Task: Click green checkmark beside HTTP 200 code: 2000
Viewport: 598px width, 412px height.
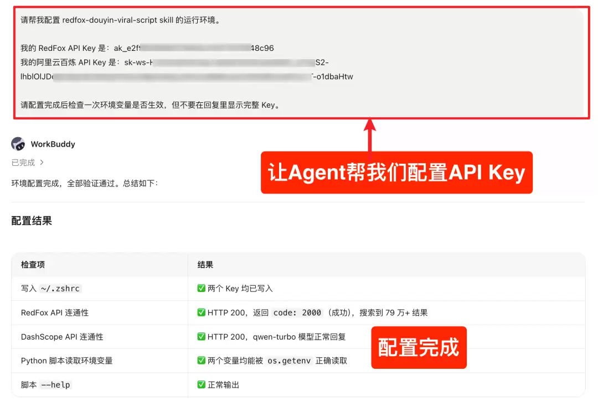Action: (202, 312)
